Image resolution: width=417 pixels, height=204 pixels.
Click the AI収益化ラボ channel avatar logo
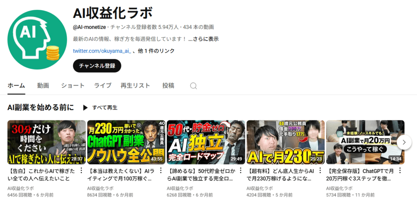37,40
